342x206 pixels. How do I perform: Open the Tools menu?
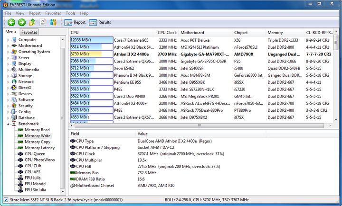(70, 13)
